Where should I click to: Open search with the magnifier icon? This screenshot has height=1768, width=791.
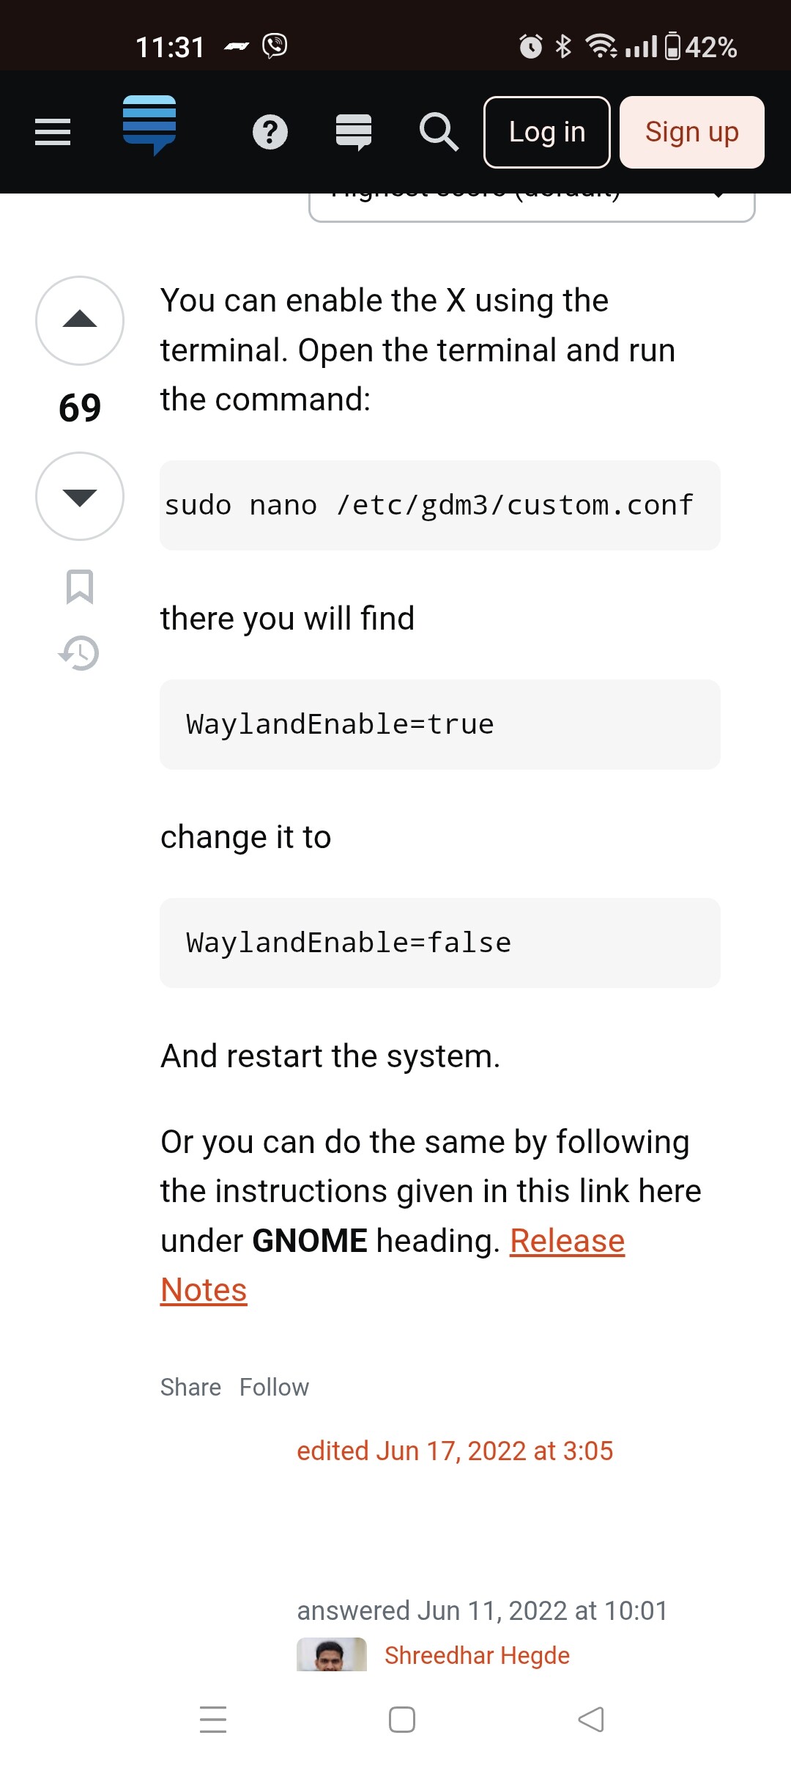[439, 133]
